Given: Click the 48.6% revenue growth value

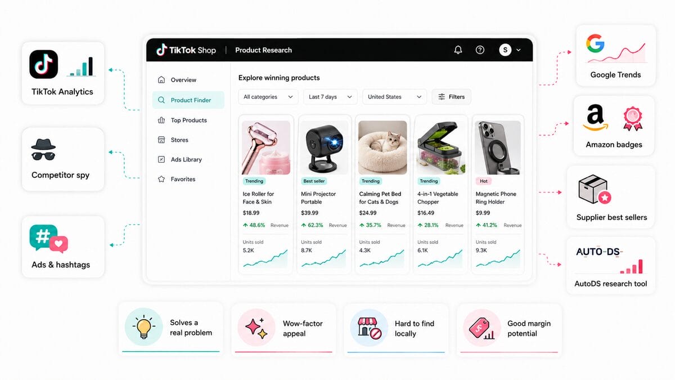Looking at the screenshot, I should coord(254,225).
